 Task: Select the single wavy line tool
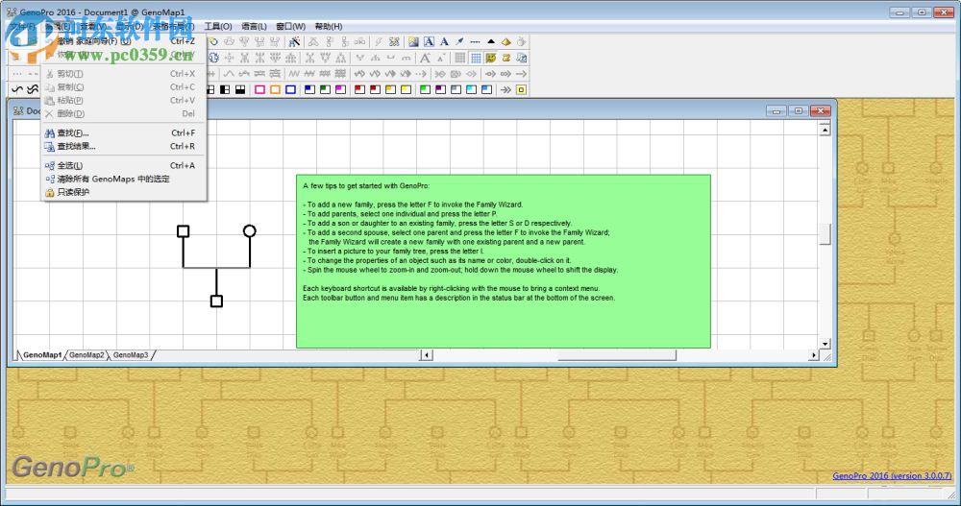click(17, 89)
